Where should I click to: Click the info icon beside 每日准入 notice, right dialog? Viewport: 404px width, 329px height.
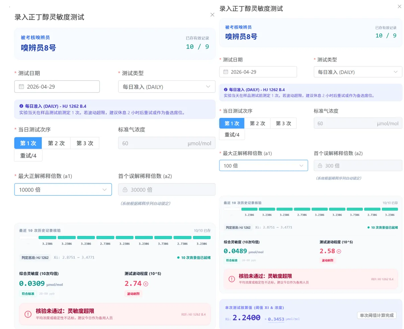[x=226, y=90]
